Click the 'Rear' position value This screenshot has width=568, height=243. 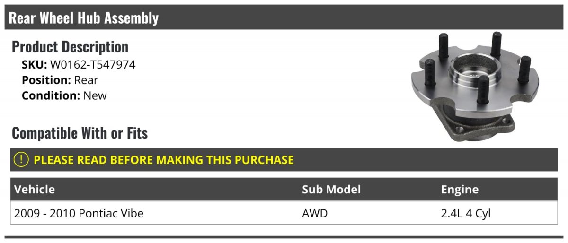click(86, 80)
